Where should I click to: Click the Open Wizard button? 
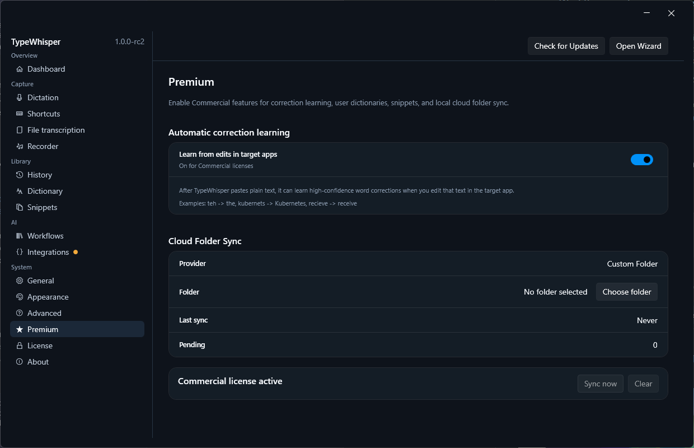coord(639,46)
